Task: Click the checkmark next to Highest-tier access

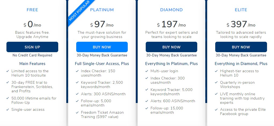Action: click(216, 71)
